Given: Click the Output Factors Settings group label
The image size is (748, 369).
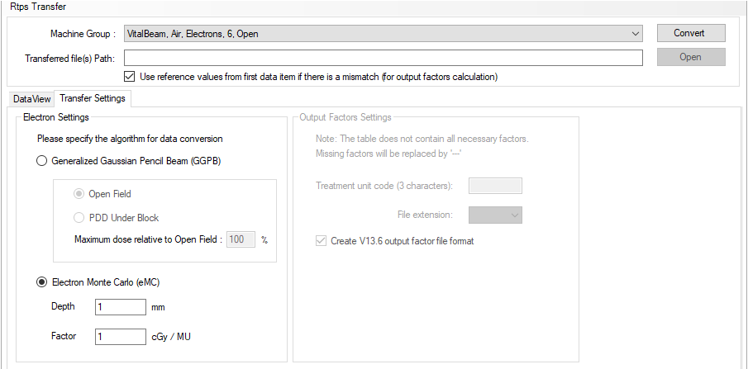Looking at the screenshot, I should [x=345, y=117].
